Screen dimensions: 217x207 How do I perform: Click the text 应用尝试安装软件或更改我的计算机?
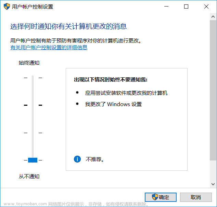click(x=126, y=93)
